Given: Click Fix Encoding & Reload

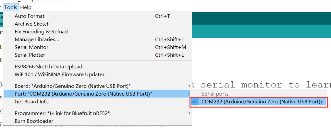Looking at the screenshot, I should coord(97,32).
